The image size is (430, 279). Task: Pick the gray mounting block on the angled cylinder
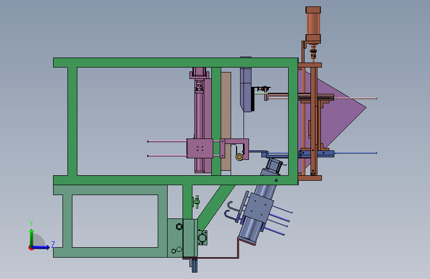(259, 208)
